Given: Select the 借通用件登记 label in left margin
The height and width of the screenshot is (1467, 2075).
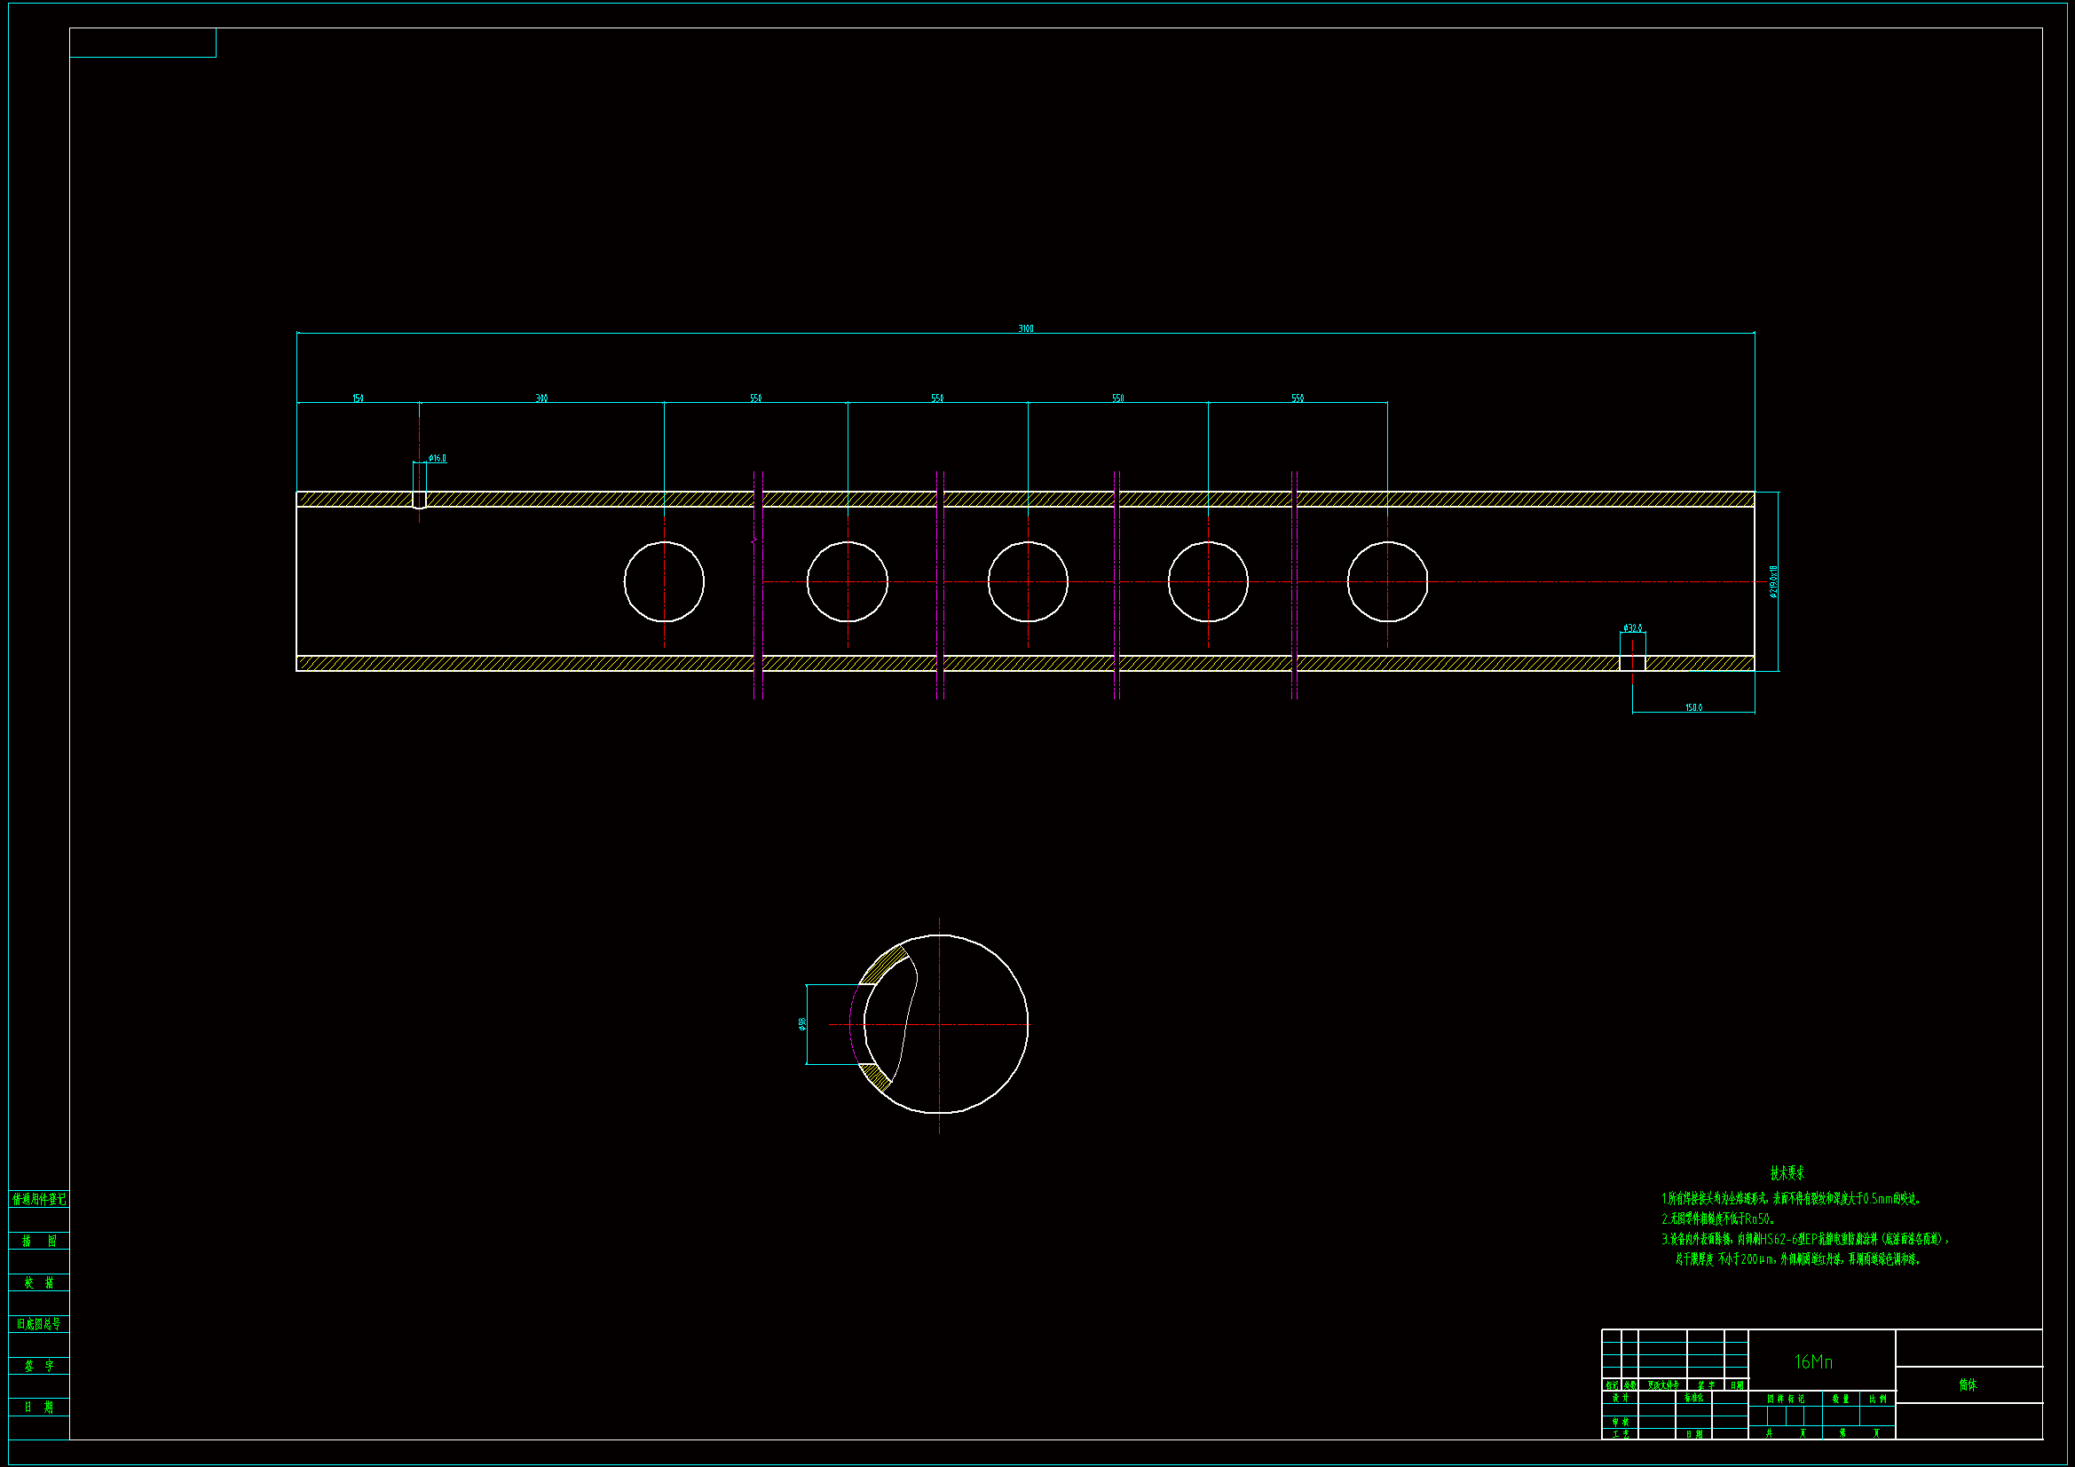Looking at the screenshot, I should 39,1200.
